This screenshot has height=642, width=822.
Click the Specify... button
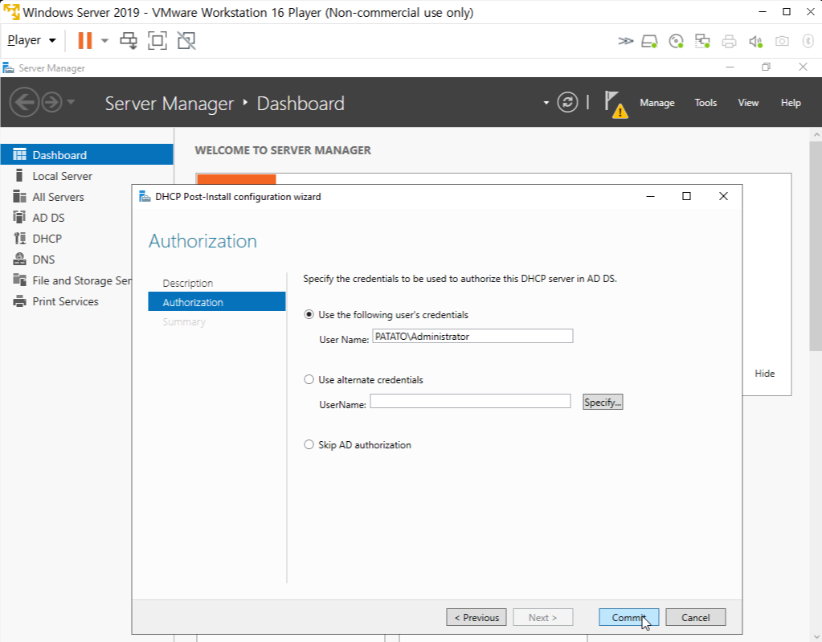coord(603,402)
